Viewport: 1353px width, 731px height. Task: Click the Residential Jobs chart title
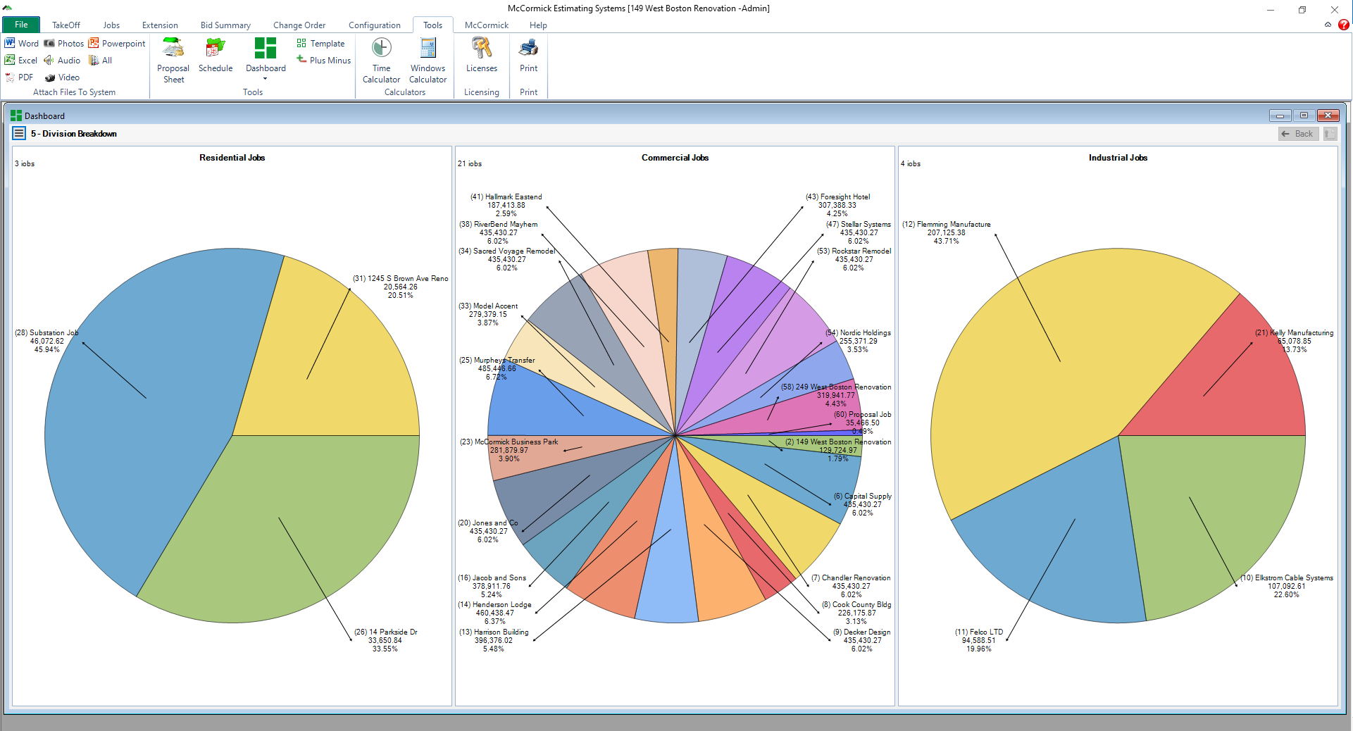coord(232,158)
